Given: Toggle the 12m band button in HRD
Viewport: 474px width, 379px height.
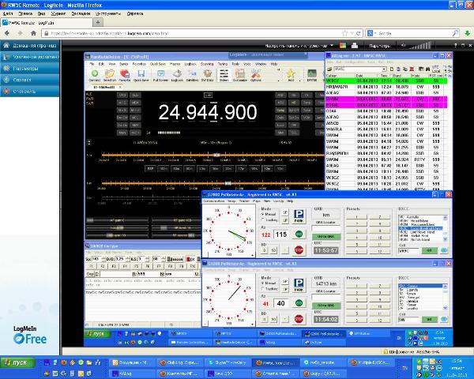Looking at the screenshot, I should (267, 169).
